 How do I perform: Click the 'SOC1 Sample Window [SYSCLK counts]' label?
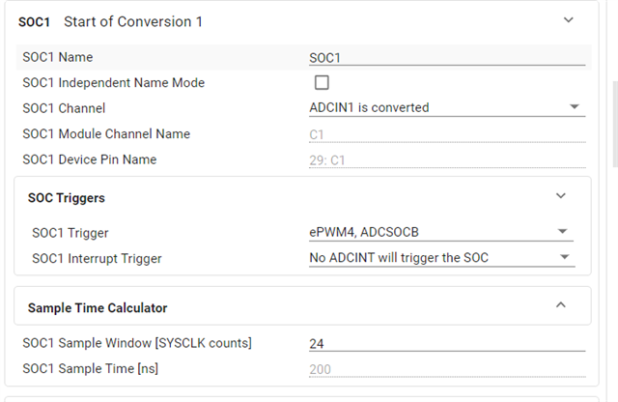pos(137,343)
